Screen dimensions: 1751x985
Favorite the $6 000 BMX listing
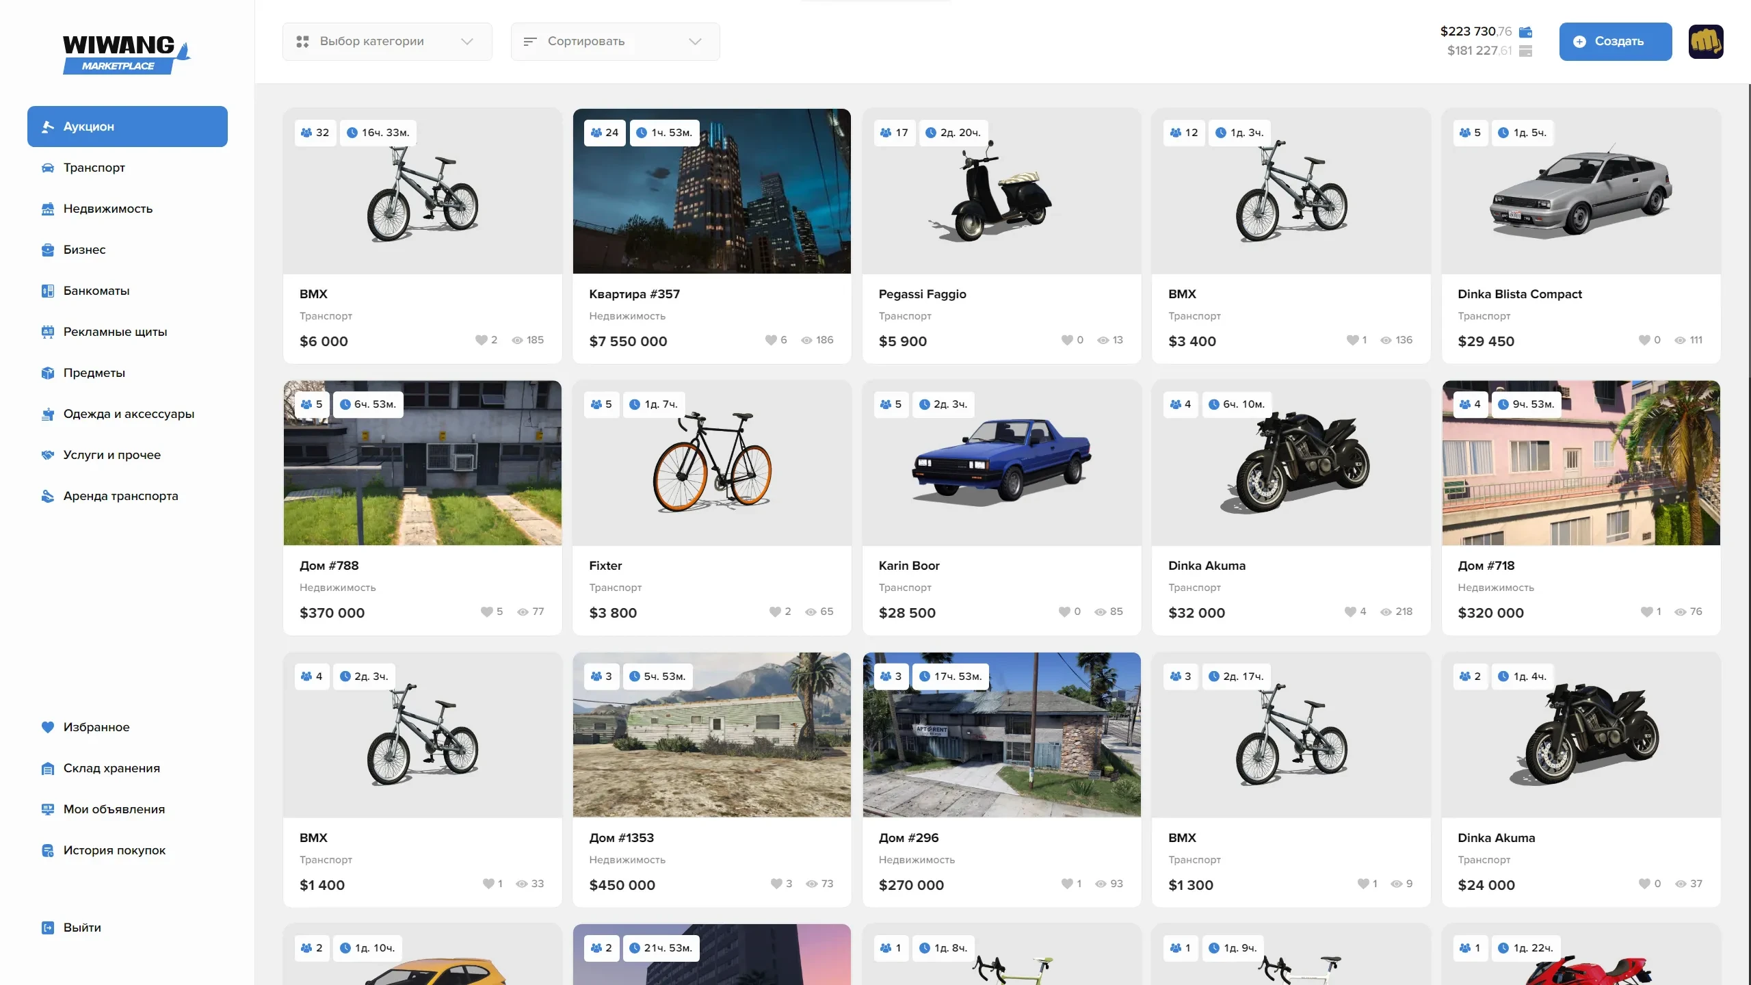pyautogui.click(x=481, y=340)
